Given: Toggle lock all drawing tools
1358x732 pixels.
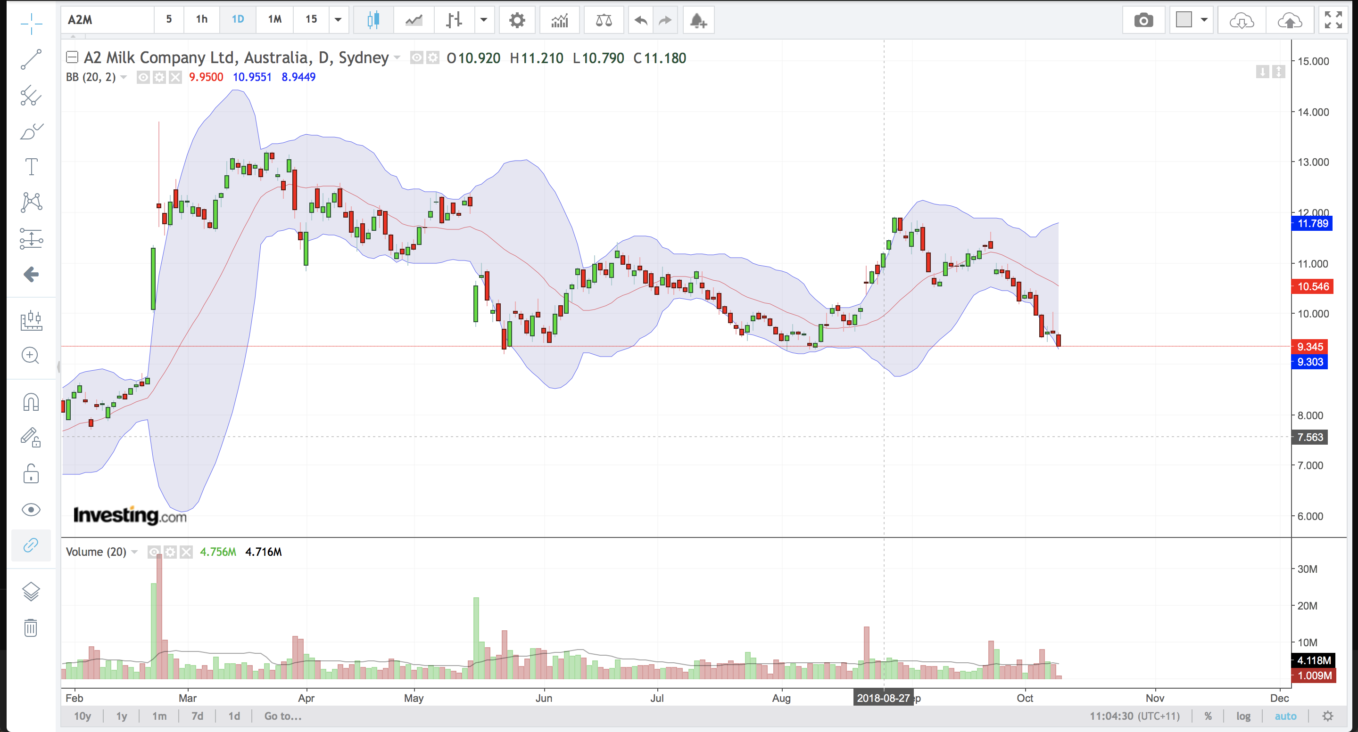Looking at the screenshot, I should click(31, 473).
